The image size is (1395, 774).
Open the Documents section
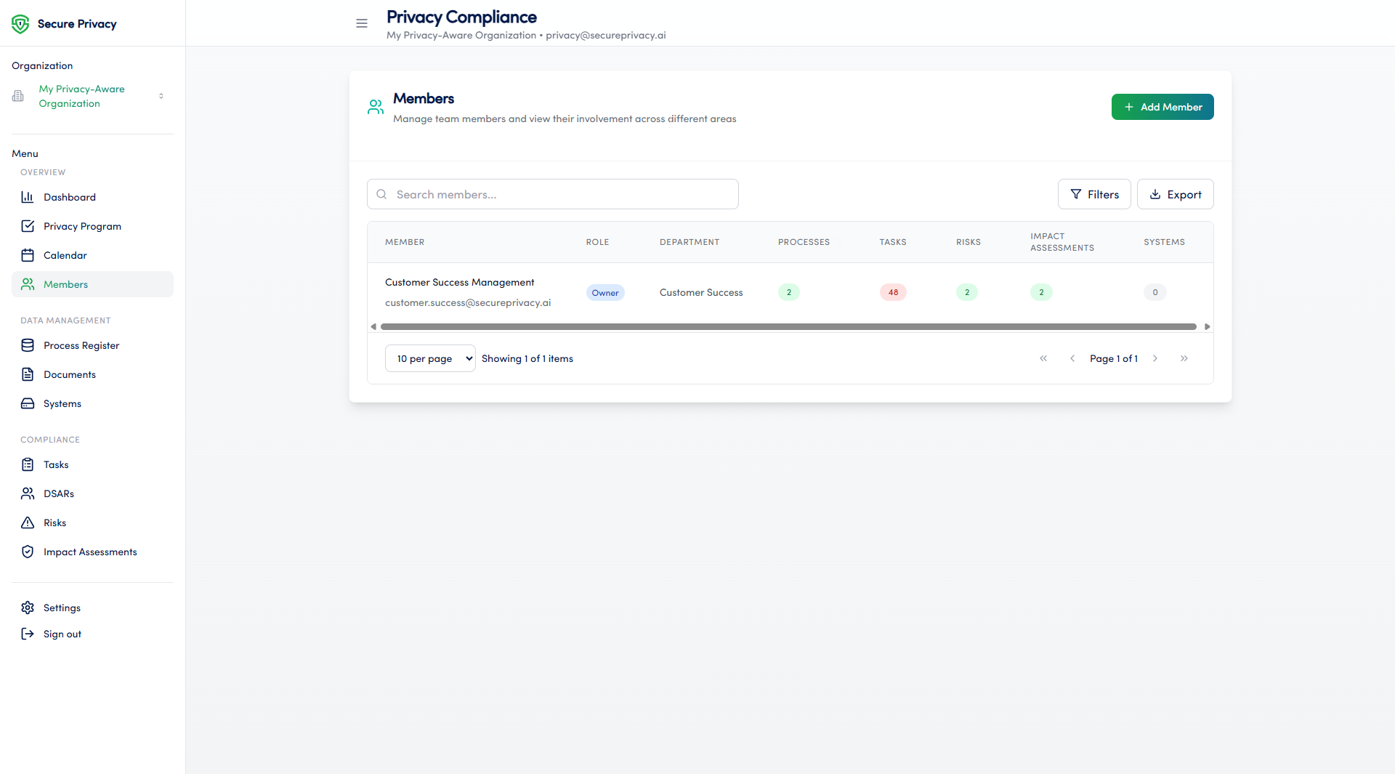tap(69, 374)
